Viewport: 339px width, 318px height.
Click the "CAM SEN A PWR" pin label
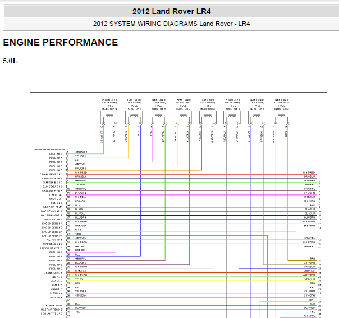(x=52, y=190)
